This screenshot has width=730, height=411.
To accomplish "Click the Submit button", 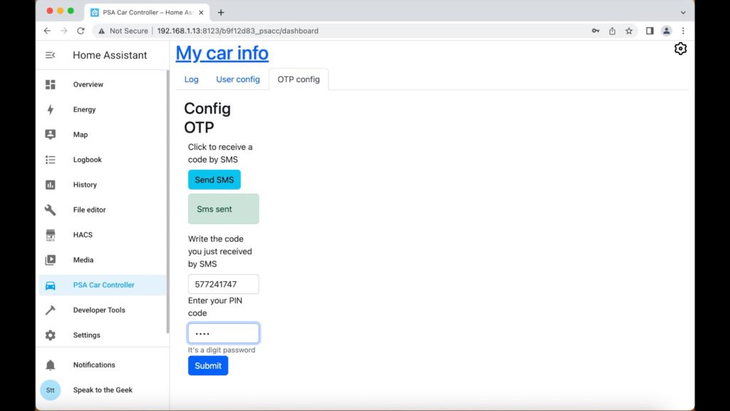I will point(208,366).
